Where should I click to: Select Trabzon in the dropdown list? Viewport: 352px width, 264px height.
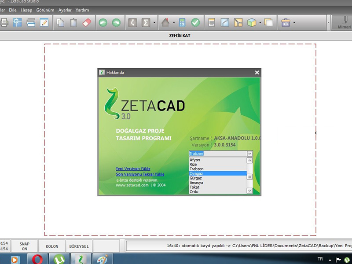(x=218, y=169)
